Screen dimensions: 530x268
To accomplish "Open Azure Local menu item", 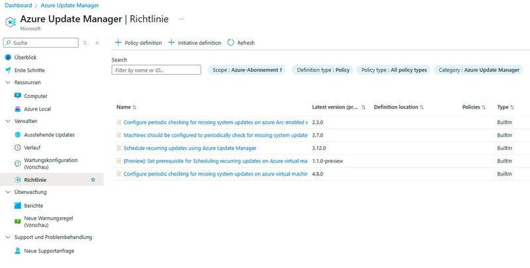I will [x=37, y=109].
